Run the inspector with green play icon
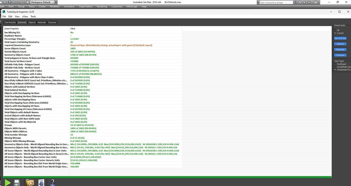The height and width of the screenshot is (186, 351). click(x=8, y=182)
